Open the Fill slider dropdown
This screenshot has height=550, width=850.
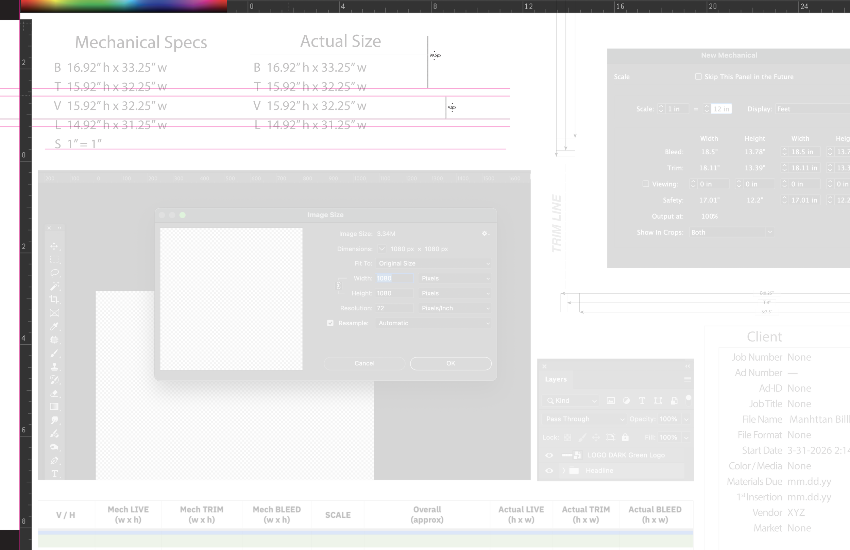click(x=686, y=437)
